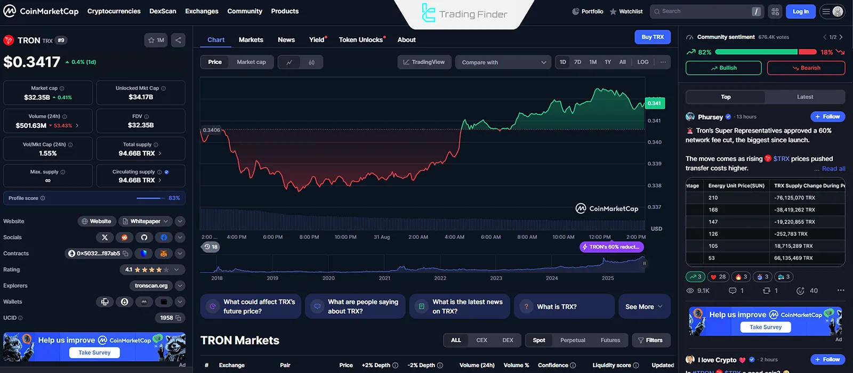The width and height of the screenshot is (853, 373).
Task: Expand the Contracts row chevron
Action: pyautogui.click(x=180, y=254)
